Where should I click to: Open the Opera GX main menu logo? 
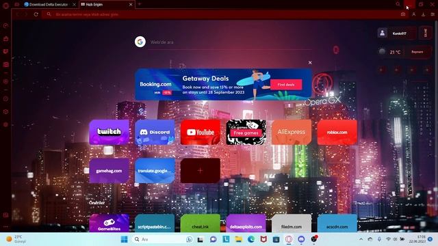point(5,5)
